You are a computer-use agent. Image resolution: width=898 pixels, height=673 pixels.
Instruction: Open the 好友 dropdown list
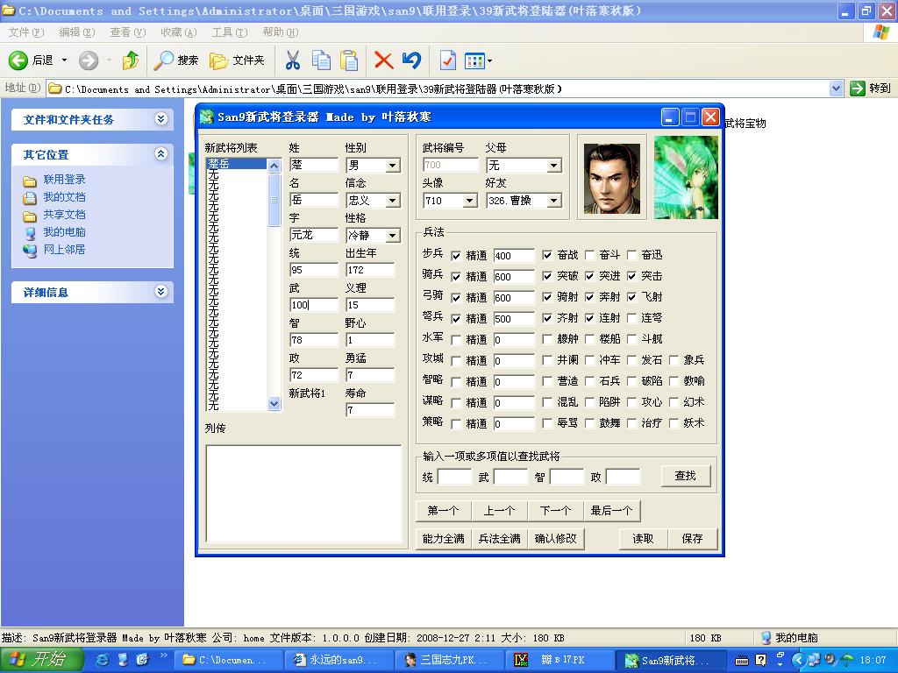(x=553, y=201)
